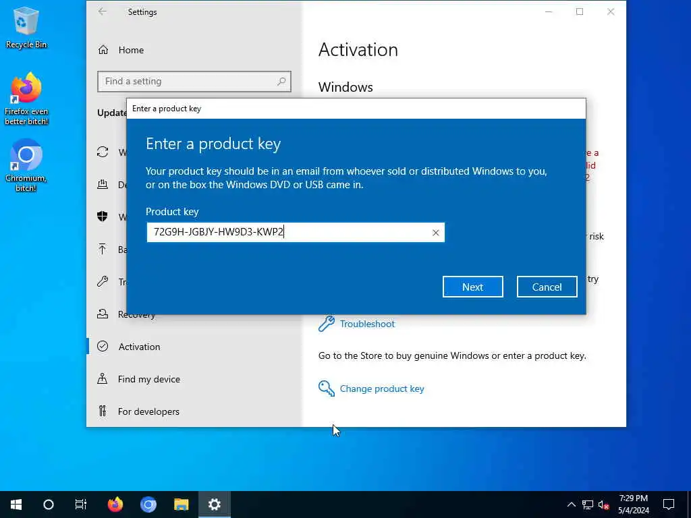Click the network icon in system tray
Screen dimensions: 691x518
588,505
